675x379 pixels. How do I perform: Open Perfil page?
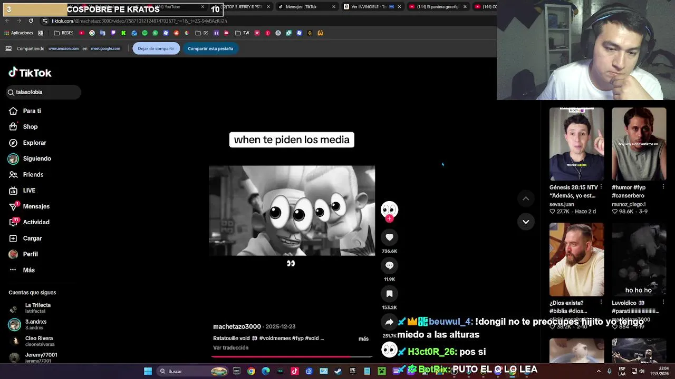coord(23,254)
